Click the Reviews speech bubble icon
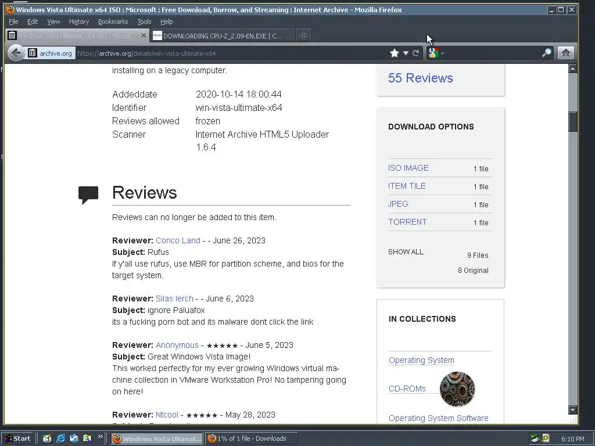This screenshot has height=446, width=595. coord(88,195)
